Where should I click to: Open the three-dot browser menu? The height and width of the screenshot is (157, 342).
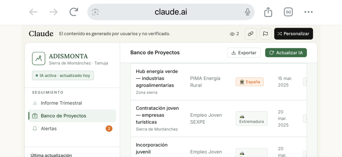308,12
